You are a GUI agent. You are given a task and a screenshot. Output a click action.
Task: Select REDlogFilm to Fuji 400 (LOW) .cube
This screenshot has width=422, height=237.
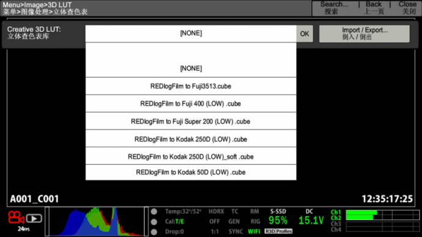tap(191, 104)
